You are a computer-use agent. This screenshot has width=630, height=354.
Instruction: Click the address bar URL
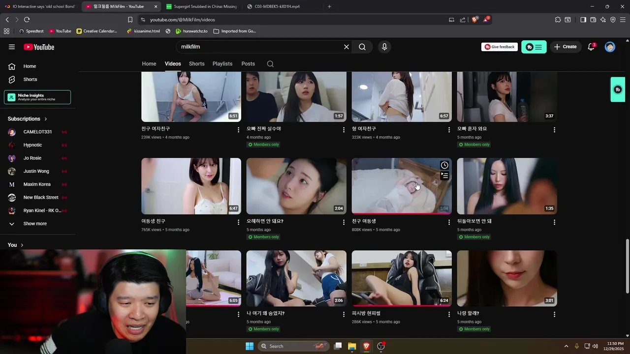[x=183, y=20]
